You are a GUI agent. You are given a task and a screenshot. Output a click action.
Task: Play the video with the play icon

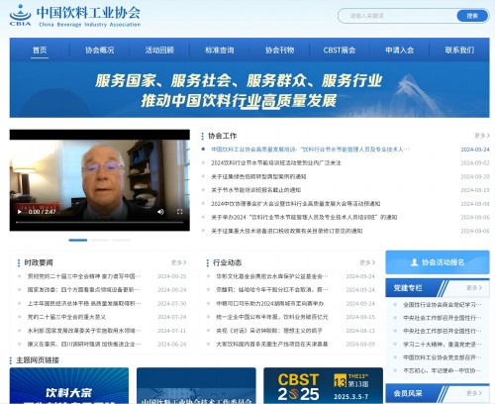point(19,212)
